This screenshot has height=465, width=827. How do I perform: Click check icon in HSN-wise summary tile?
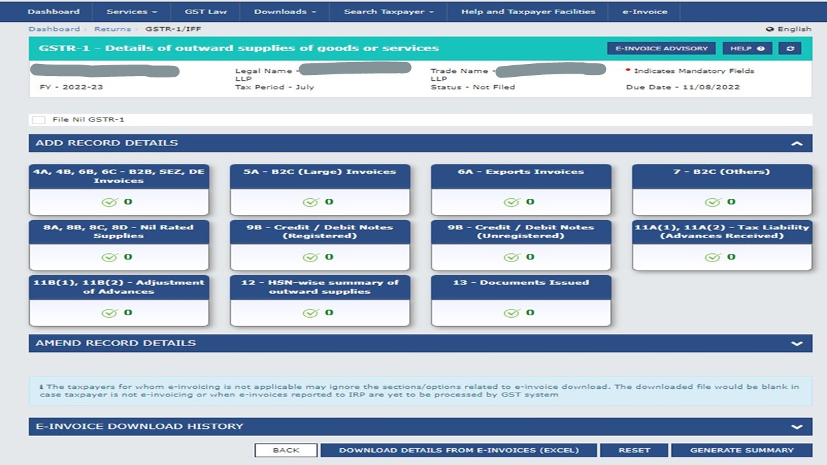tap(310, 313)
